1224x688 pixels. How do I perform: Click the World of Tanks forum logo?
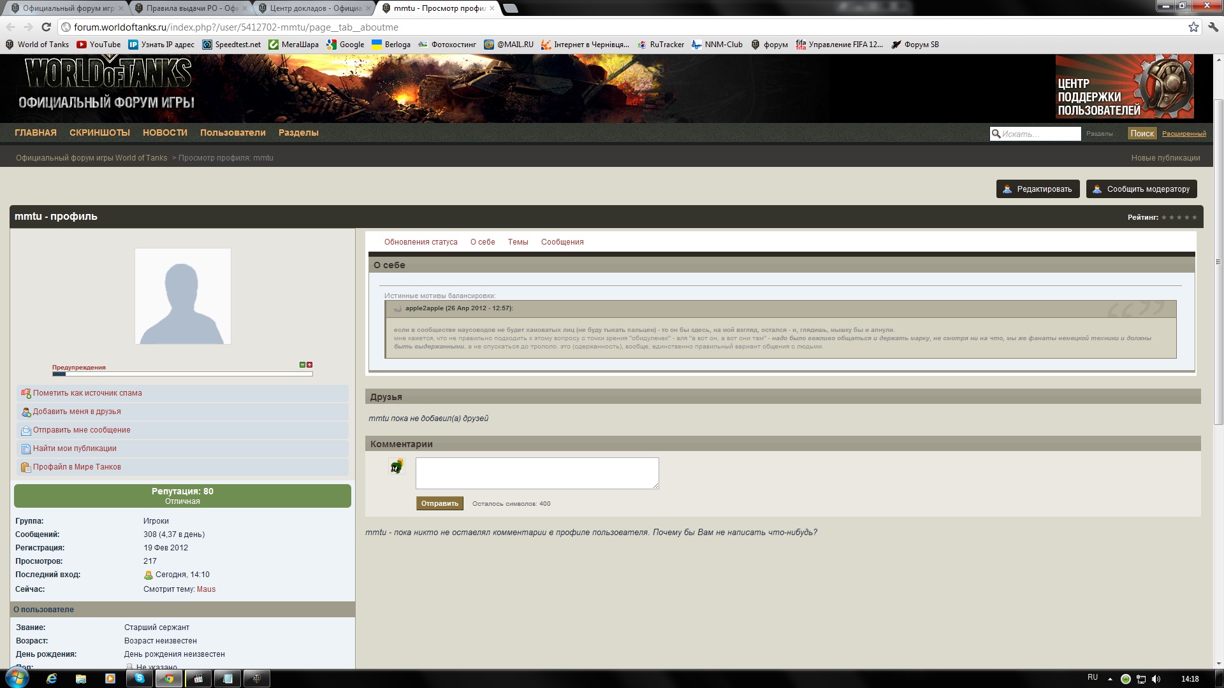pyautogui.click(x=107, y=83)
